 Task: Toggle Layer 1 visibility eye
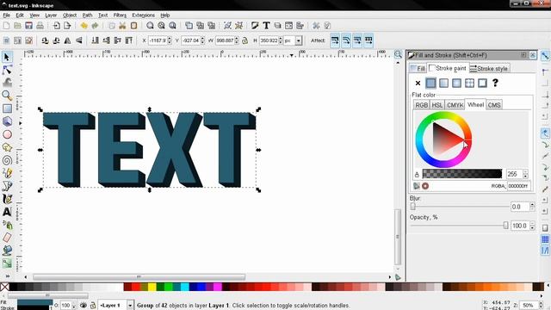pyautogui.click(x=84, y=306)
